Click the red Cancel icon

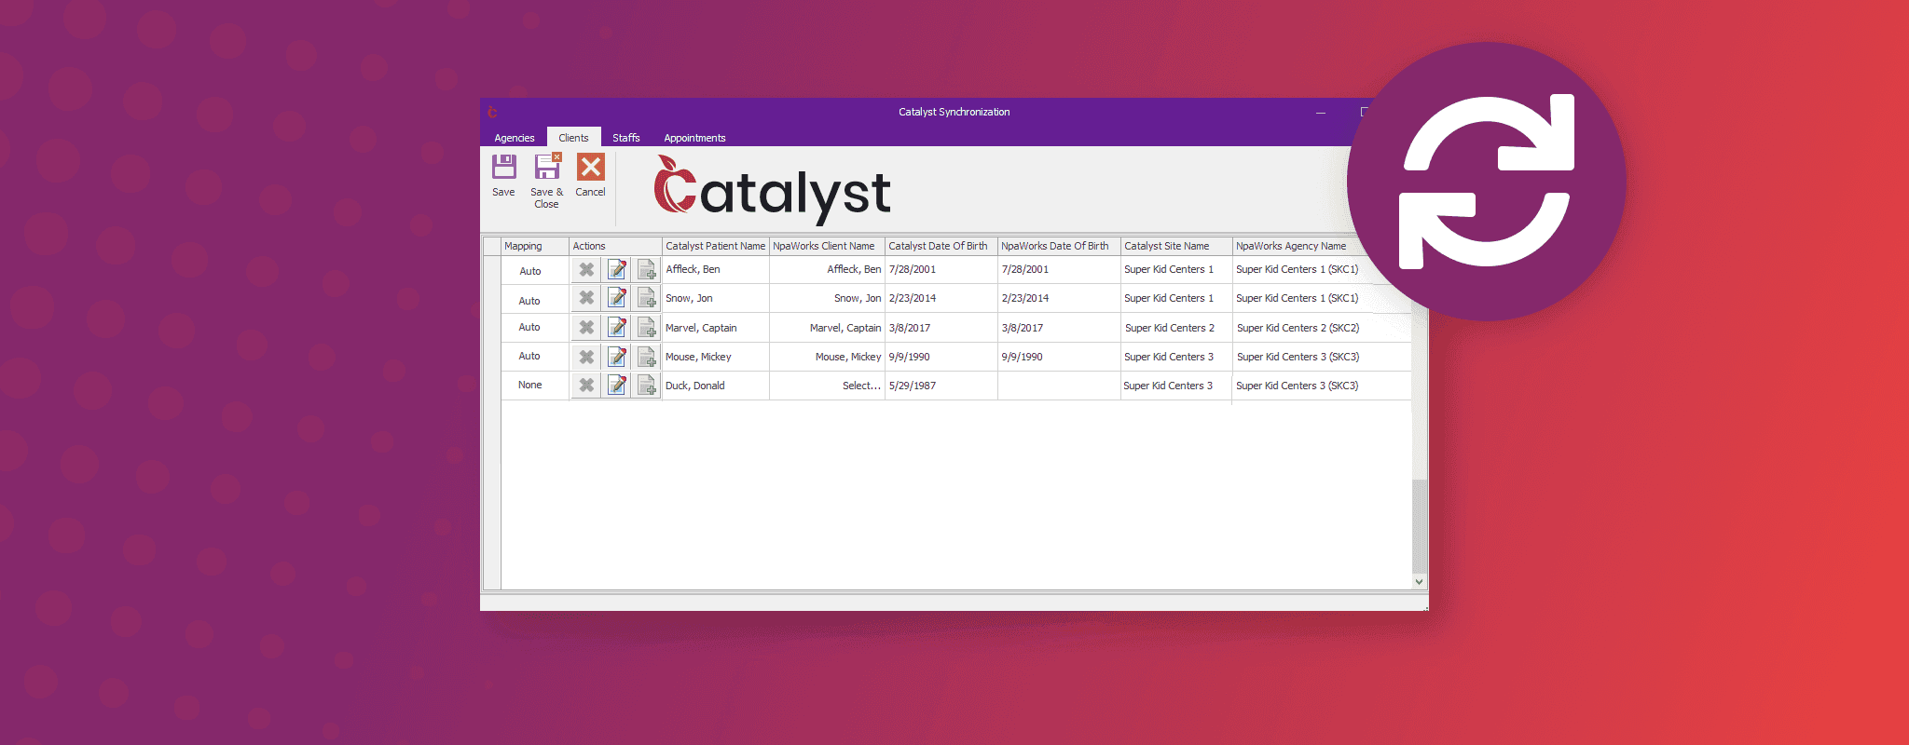click(x=591, y=167)
